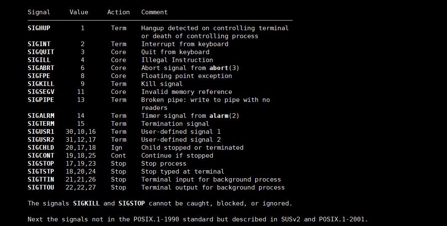
Task: Click the bold abort(3) reference
Action: pos(225,68)
